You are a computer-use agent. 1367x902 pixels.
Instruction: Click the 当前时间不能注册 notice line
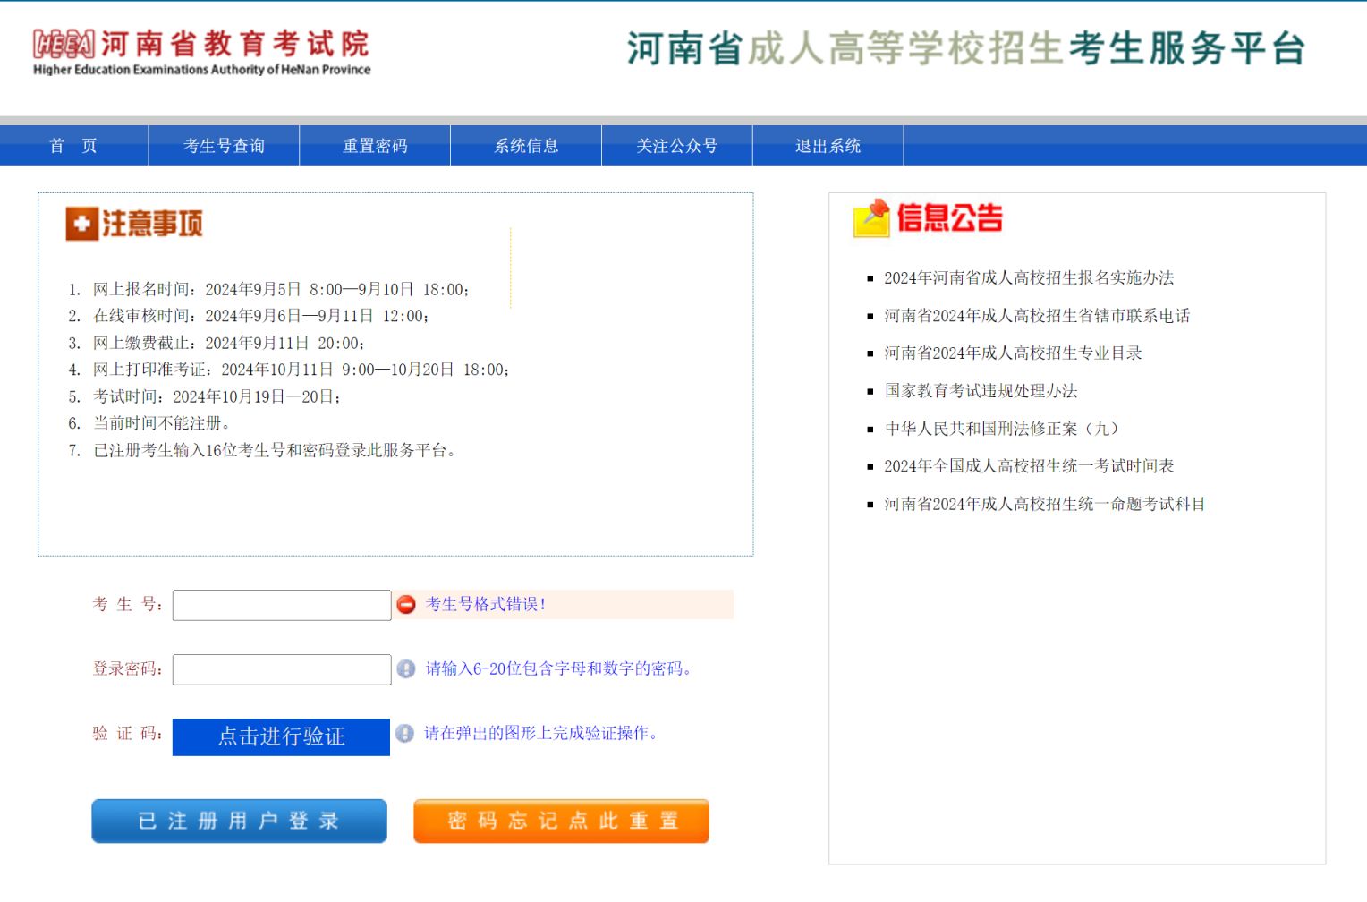[x=162, y=423]
